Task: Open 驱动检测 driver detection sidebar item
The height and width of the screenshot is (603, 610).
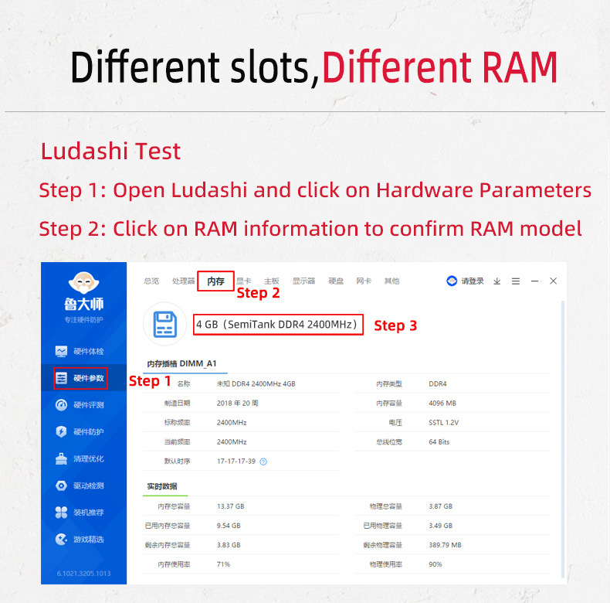Action: pyautogui.click(x=80, y=485)
